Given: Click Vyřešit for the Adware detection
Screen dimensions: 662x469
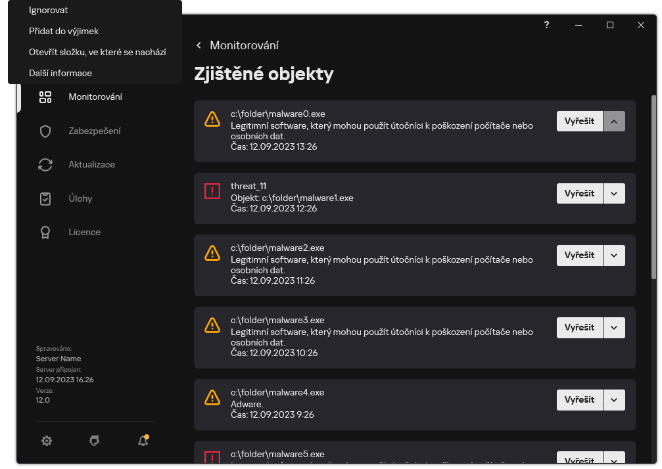Looking at the screenshot, I should [x=579, y=399].
